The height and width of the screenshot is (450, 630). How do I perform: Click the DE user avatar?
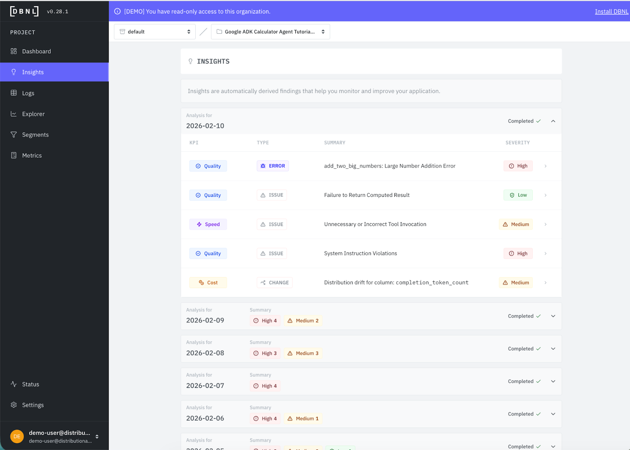pyautogui.click(x=17, y=436)
